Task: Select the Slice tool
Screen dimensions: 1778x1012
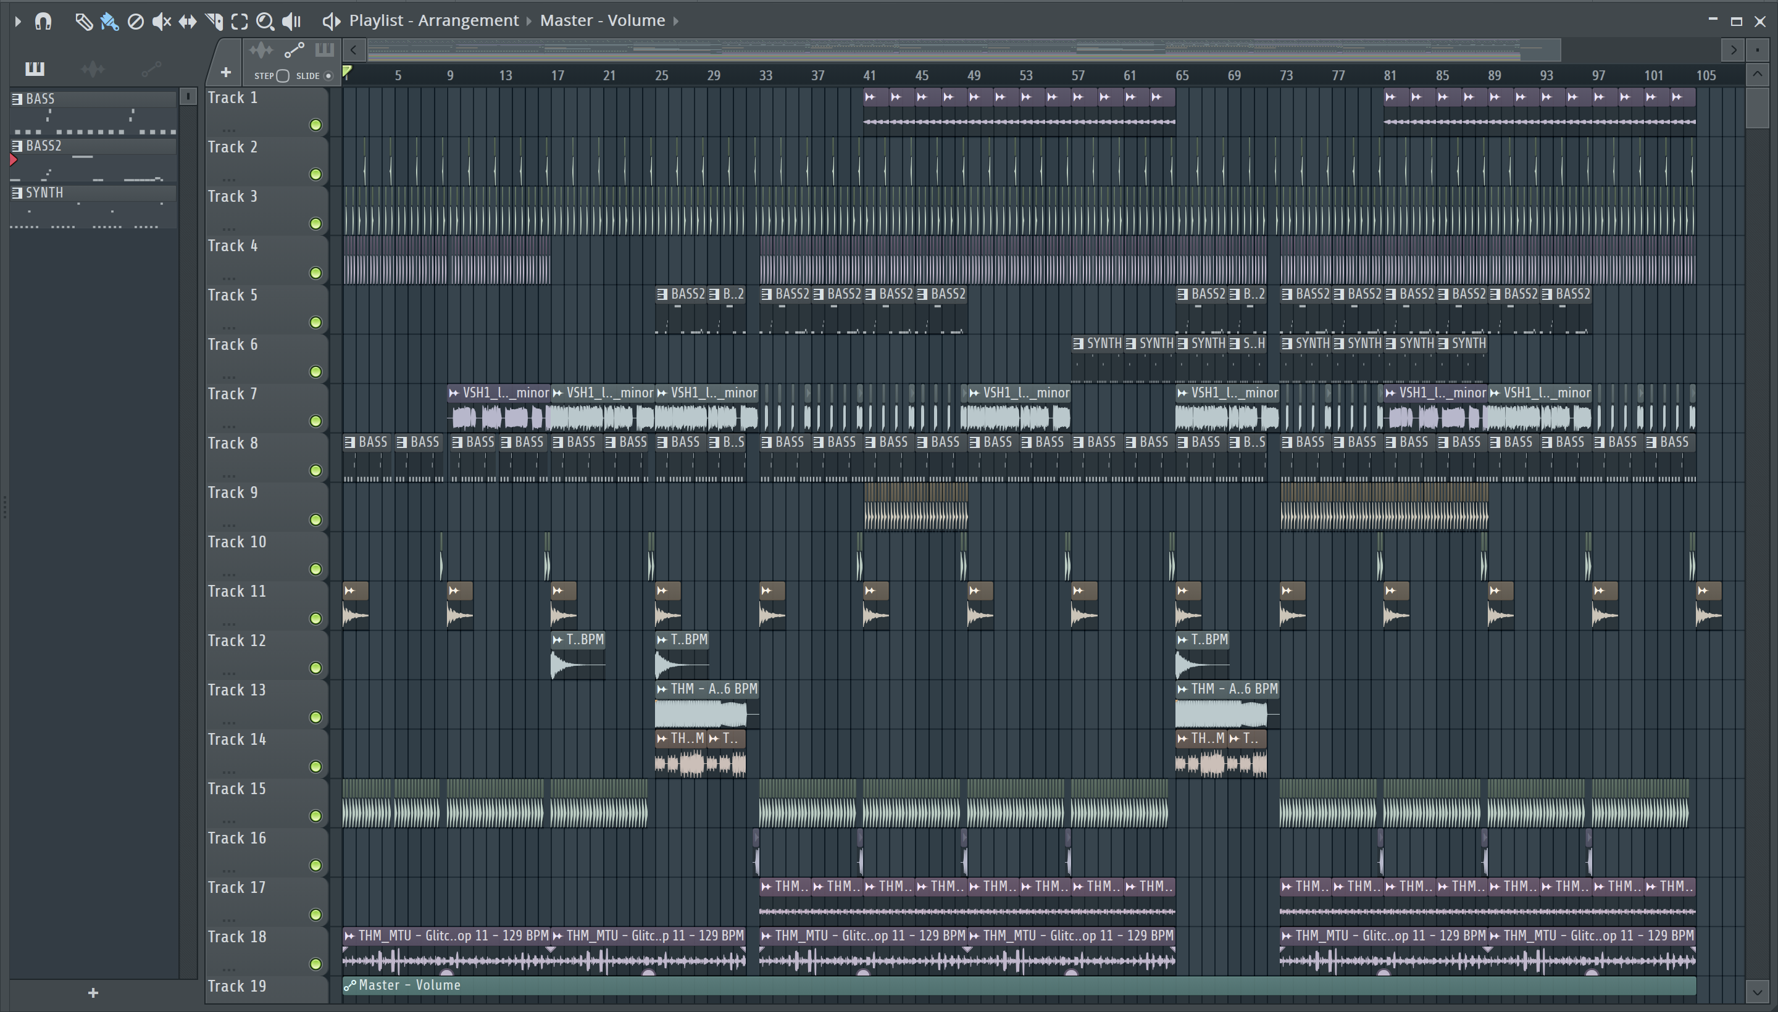Action: tap(214, 22)
